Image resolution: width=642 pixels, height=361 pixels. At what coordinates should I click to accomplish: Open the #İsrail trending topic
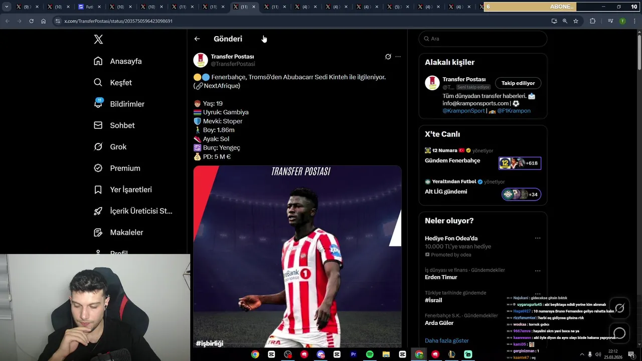(433, 300)
